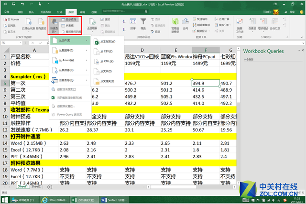Click the Name Box showing F5
The image size is (306, 204).
point(11,43)
